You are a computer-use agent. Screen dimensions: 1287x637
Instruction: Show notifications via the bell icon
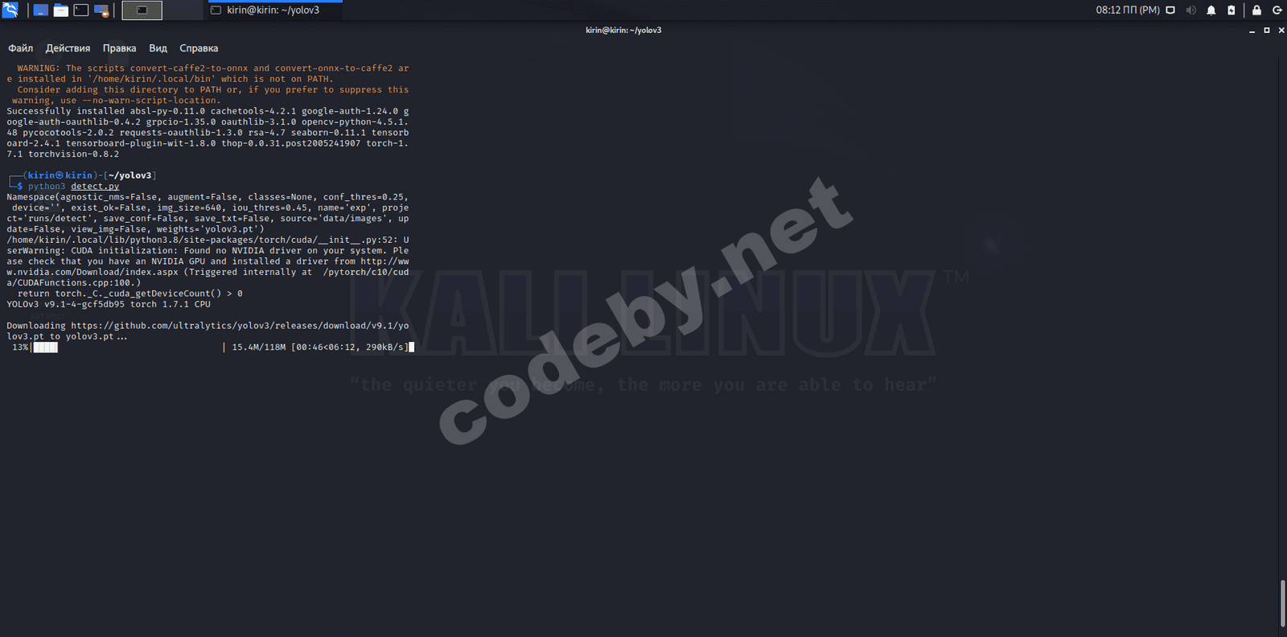(x=1211, y=10)
